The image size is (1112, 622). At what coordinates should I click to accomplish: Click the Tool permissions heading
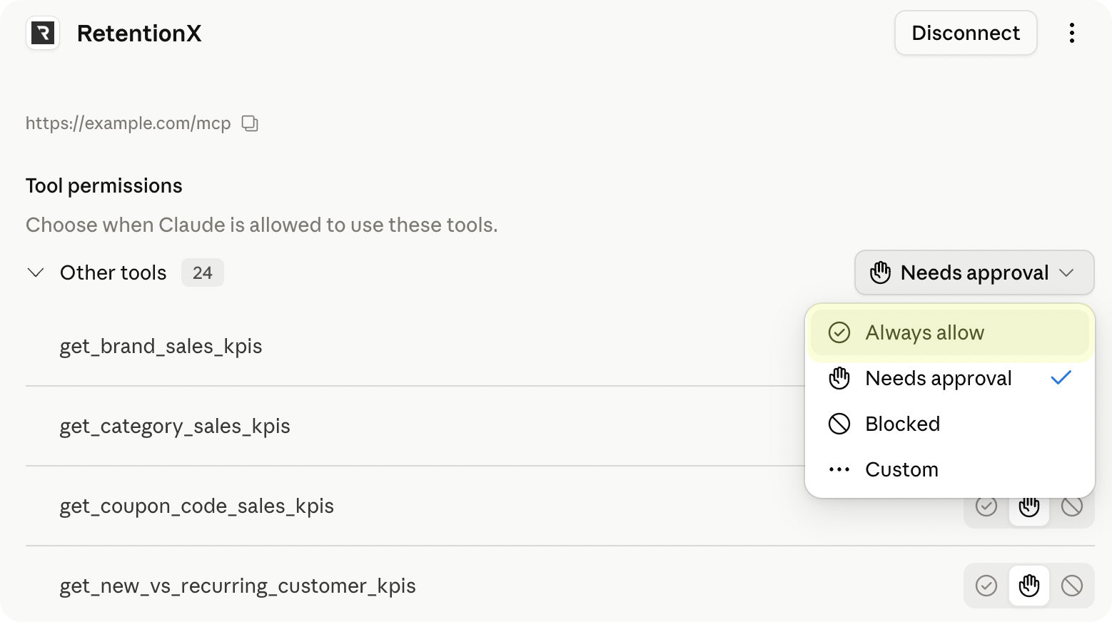click(x=104, y=186)
